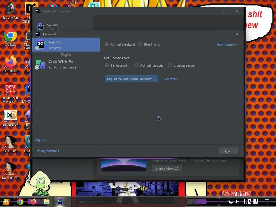The height and width of the screenshot is (207, 276).
Task: Maximize the Welcome to GoLand window
Action: coord(225,11)
